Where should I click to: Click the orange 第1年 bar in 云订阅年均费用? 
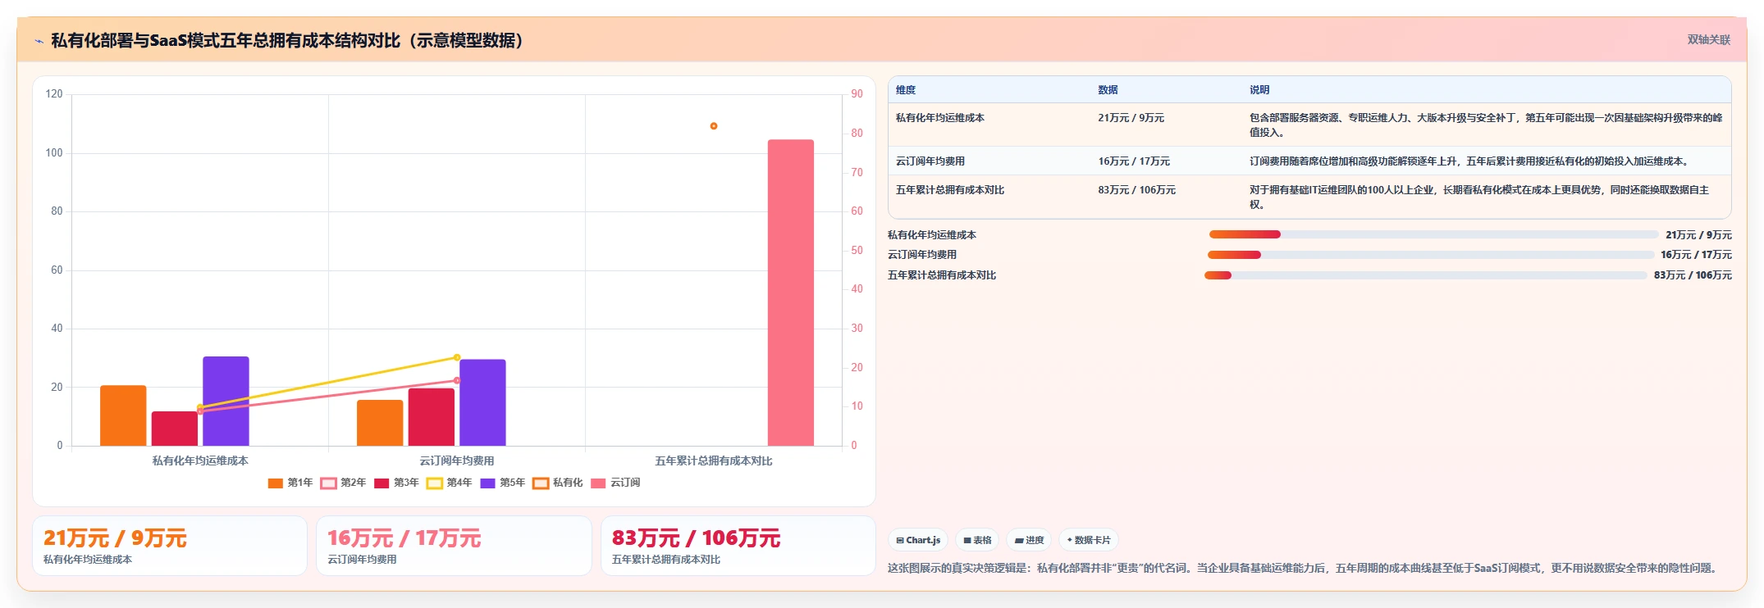coord(380,423)
